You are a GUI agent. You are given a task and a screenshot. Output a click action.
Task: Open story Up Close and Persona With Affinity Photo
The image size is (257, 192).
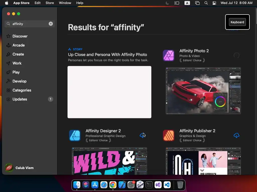(x=107, y=54)
